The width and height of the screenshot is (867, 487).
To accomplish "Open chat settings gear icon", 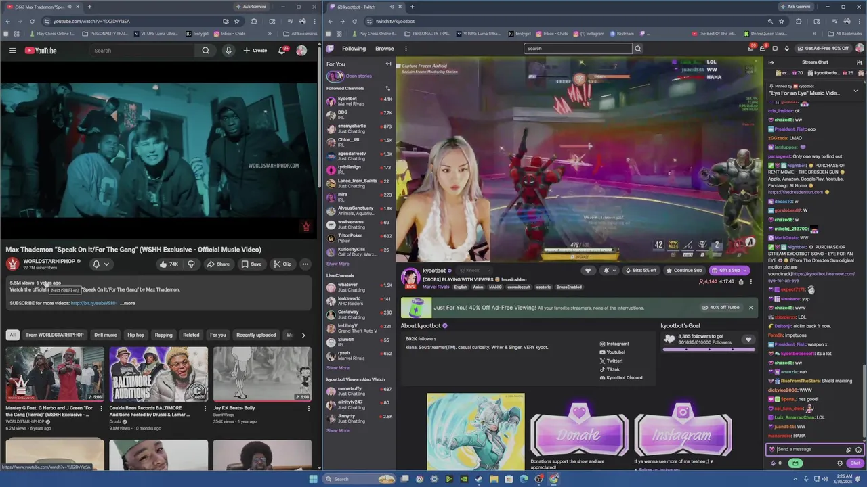I will coord(840,463).
